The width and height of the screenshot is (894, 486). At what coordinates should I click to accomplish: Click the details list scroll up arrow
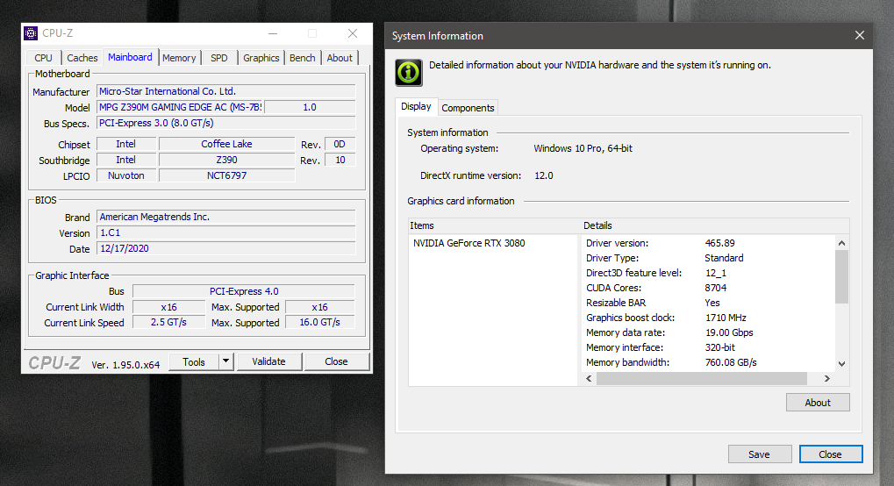pos(842,242)
